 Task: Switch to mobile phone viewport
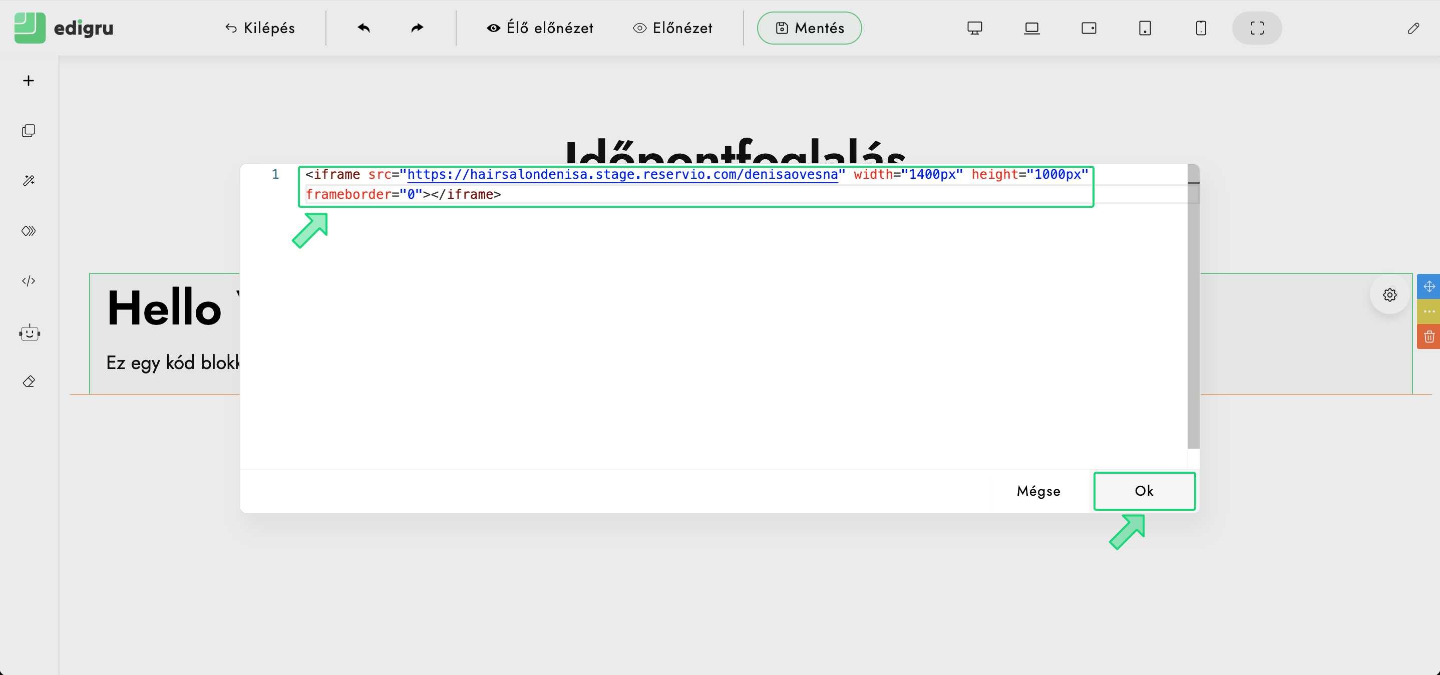1201,28
